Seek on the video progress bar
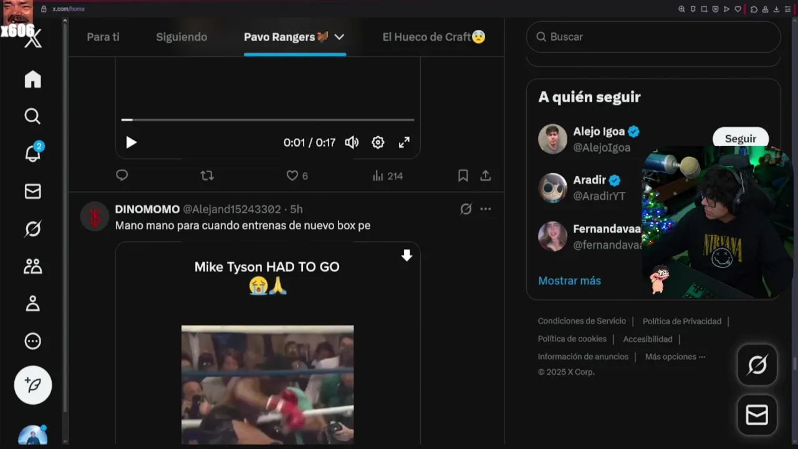 [267, 119]
